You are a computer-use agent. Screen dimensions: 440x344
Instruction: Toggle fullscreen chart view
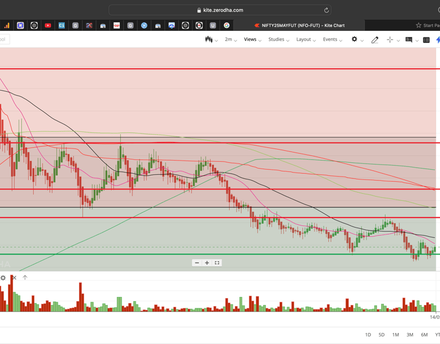click(217, 263)
